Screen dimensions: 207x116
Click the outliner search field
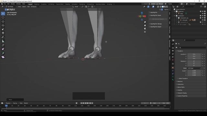[x=189, y=6]
